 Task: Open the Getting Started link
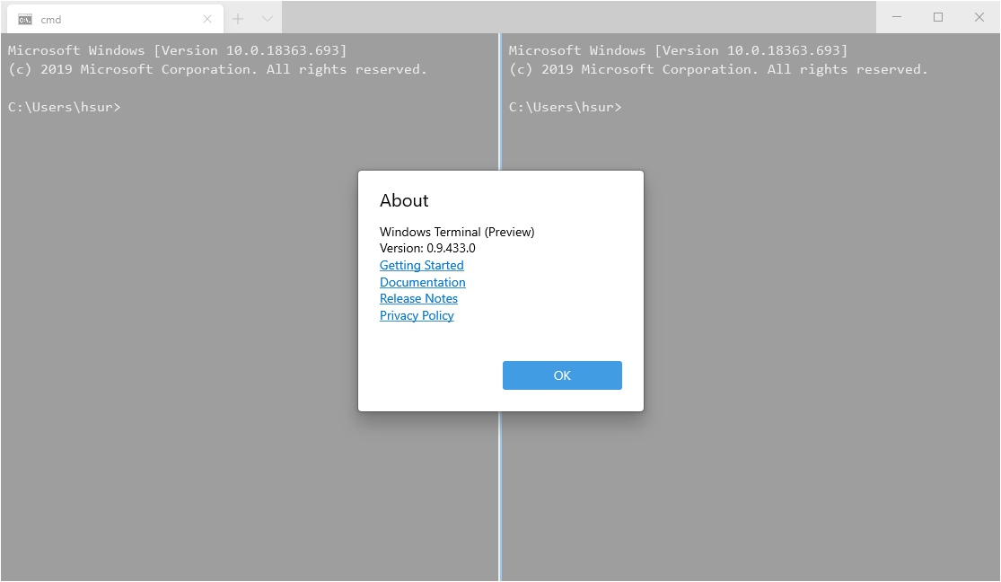coord(421,265)
